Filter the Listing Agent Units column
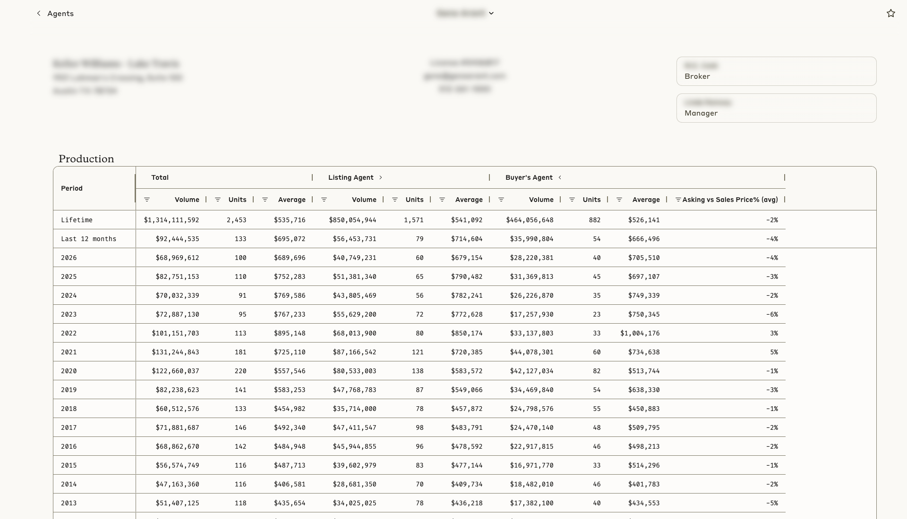Screen dimensions: 907x519 tap(395, 200)
